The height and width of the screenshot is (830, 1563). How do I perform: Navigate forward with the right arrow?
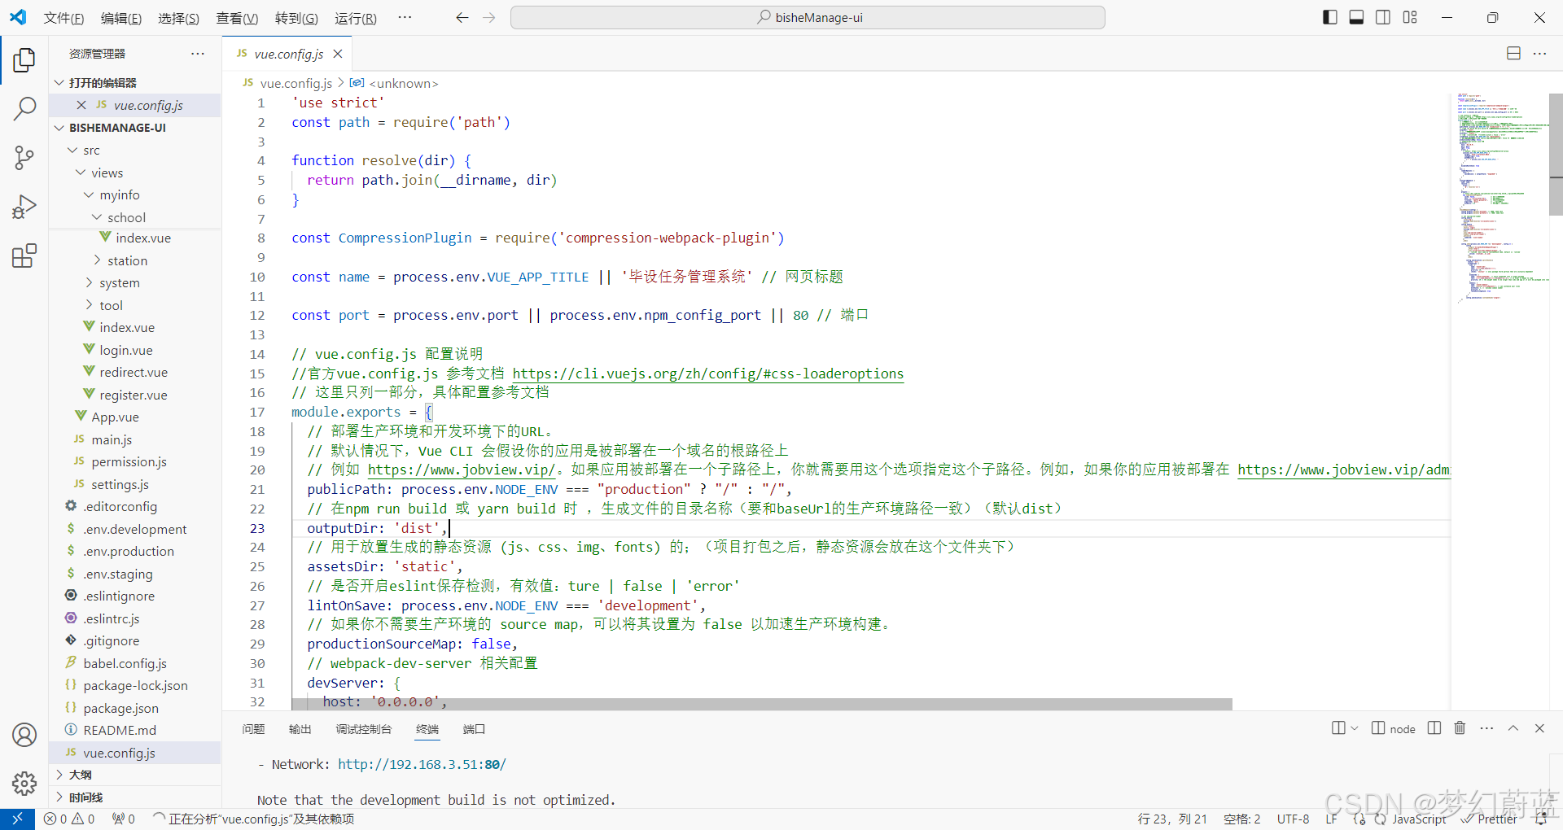tap(489, 17)
